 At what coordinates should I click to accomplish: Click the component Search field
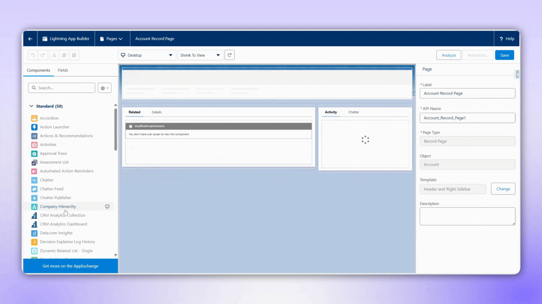(62, 88)
